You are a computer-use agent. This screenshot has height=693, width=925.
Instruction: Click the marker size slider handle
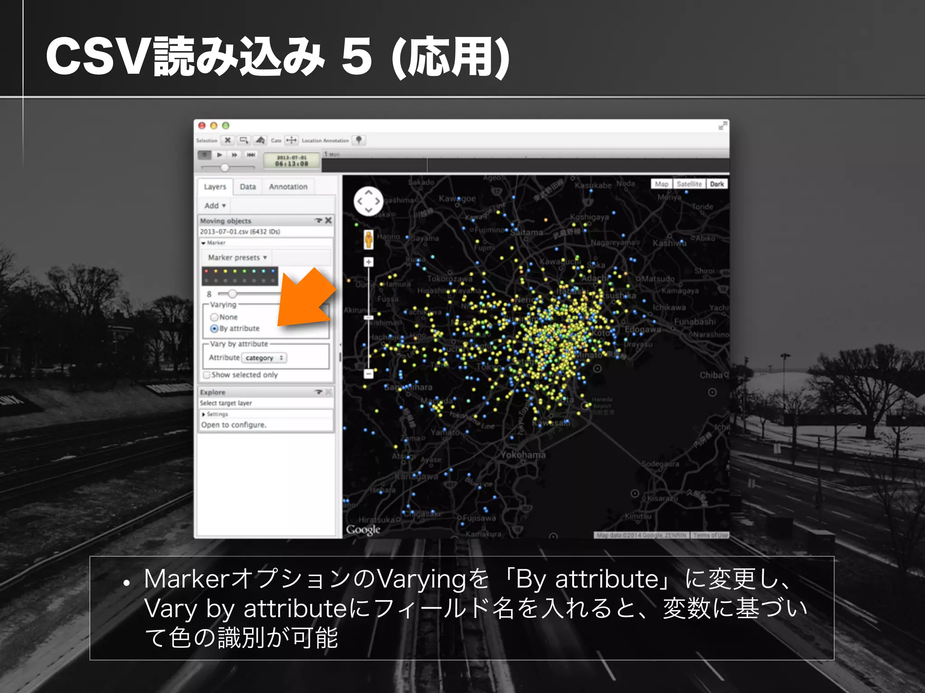[232, 294]
